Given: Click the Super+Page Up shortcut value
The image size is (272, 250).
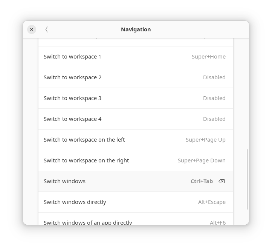Looking at the screenshot, I should (206, 140).
